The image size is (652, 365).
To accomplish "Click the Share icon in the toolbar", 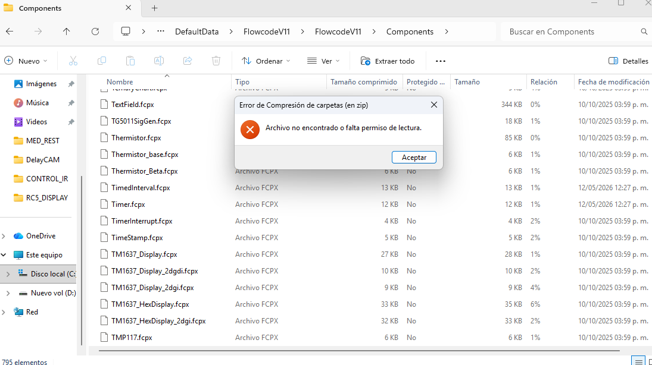I will [x=188, y=61].
